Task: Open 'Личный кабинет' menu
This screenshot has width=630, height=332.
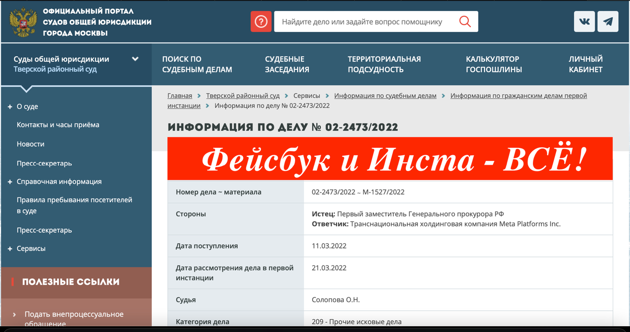Action: (586, 64)
